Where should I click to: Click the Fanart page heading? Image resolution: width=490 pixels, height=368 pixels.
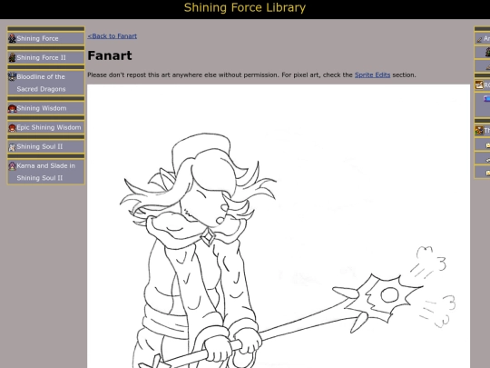pyautogui.click(x=110, y=55)
